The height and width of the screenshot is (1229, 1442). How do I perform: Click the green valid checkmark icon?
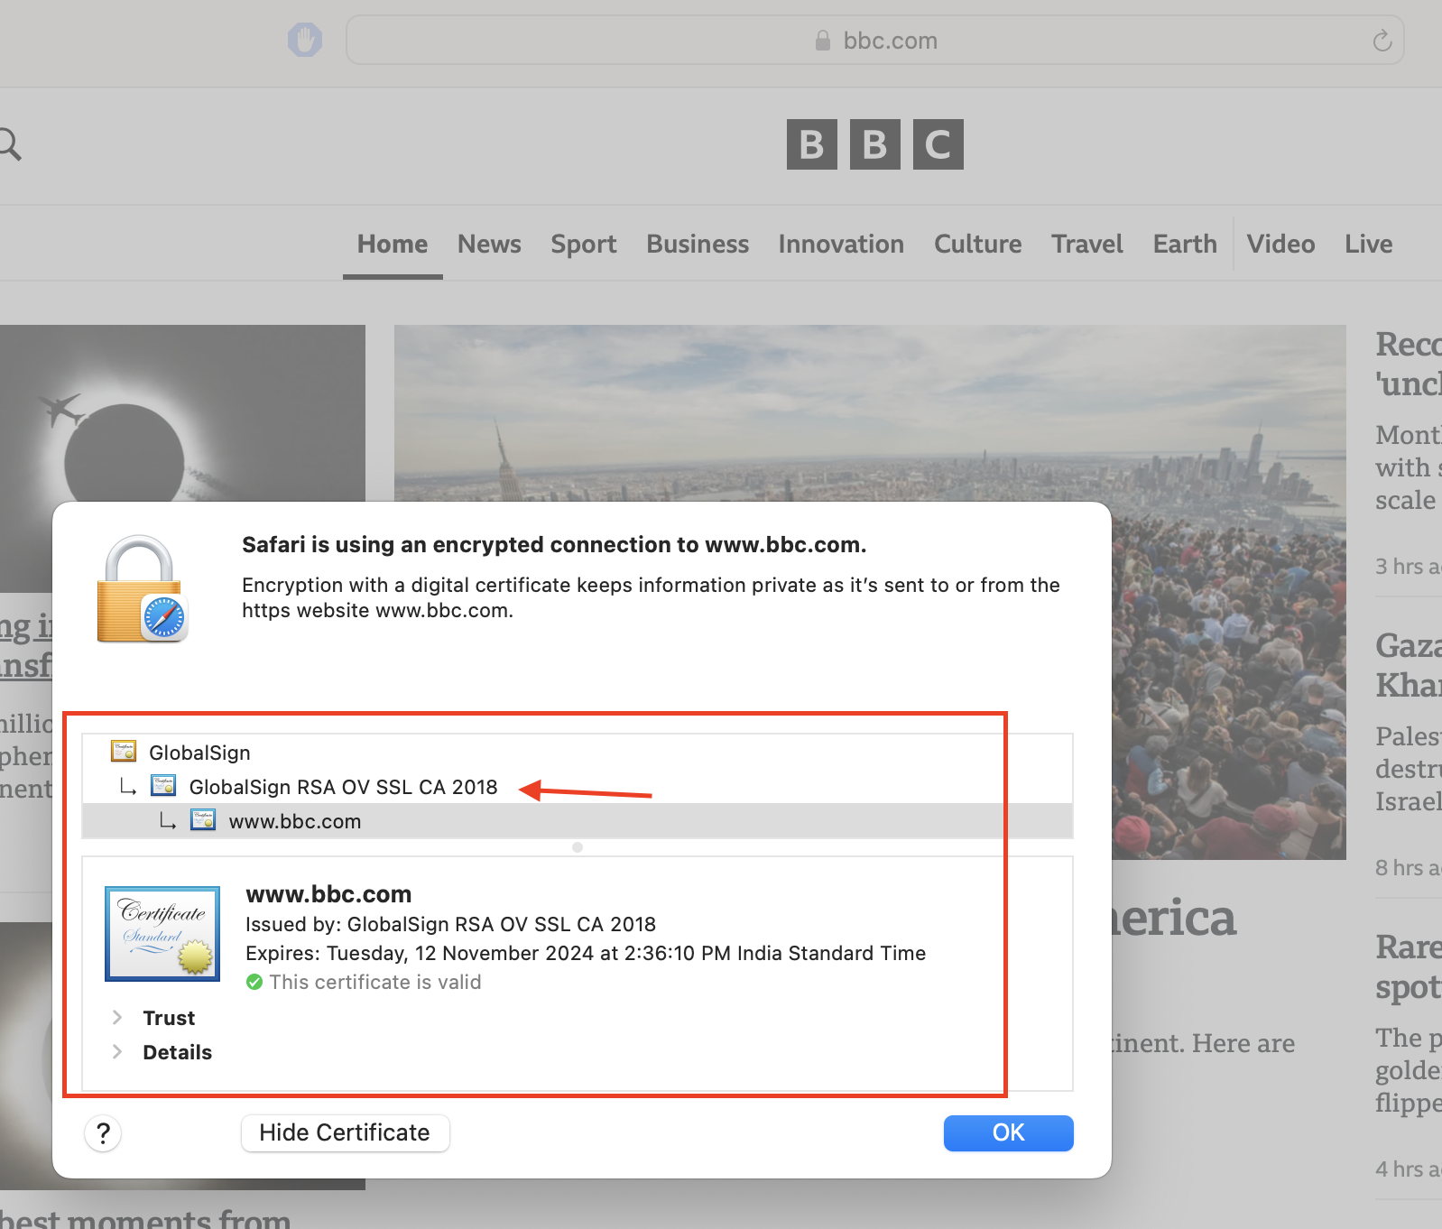coord(254,982)
